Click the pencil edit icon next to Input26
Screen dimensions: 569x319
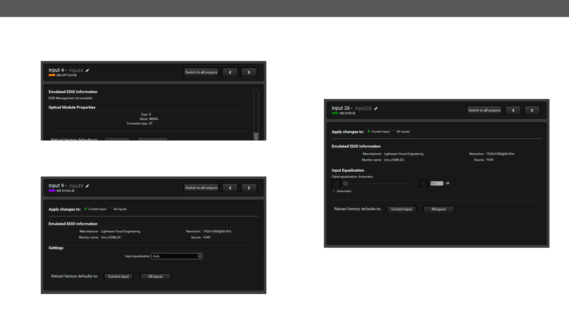tap(376, 108)
